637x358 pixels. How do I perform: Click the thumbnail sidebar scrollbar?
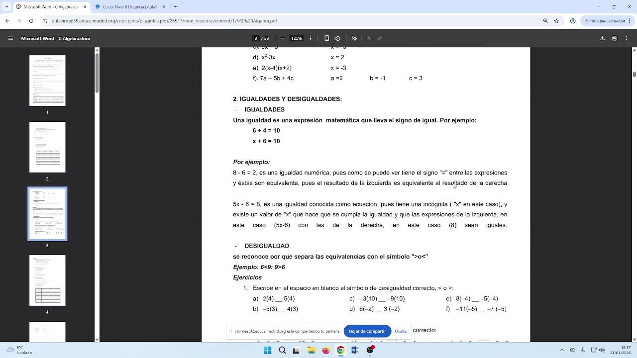(x=97, y=72)
